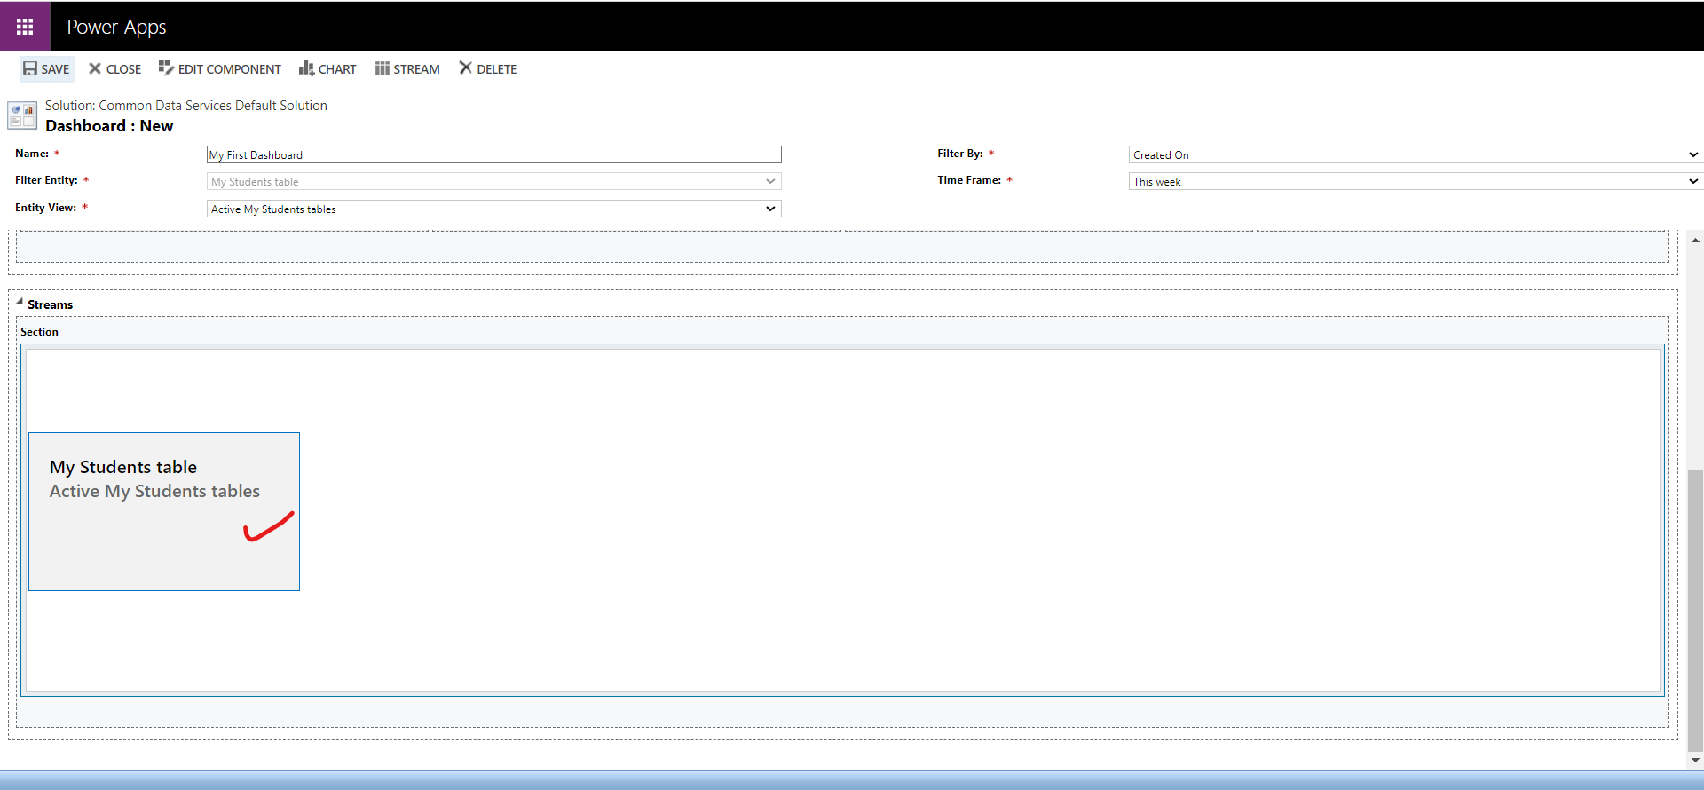Click the Close X icon in toolbar
Image resolution: width=1704 pixels, height=790 pixels.
coord(95,68)
